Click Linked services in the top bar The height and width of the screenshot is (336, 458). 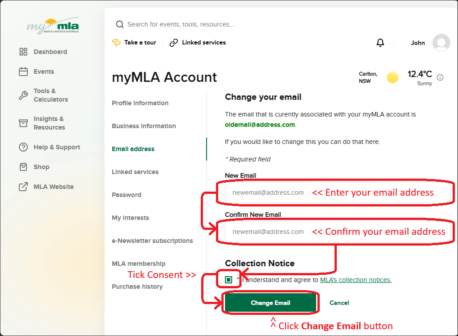pyautogui.click(x=204, y=43)
